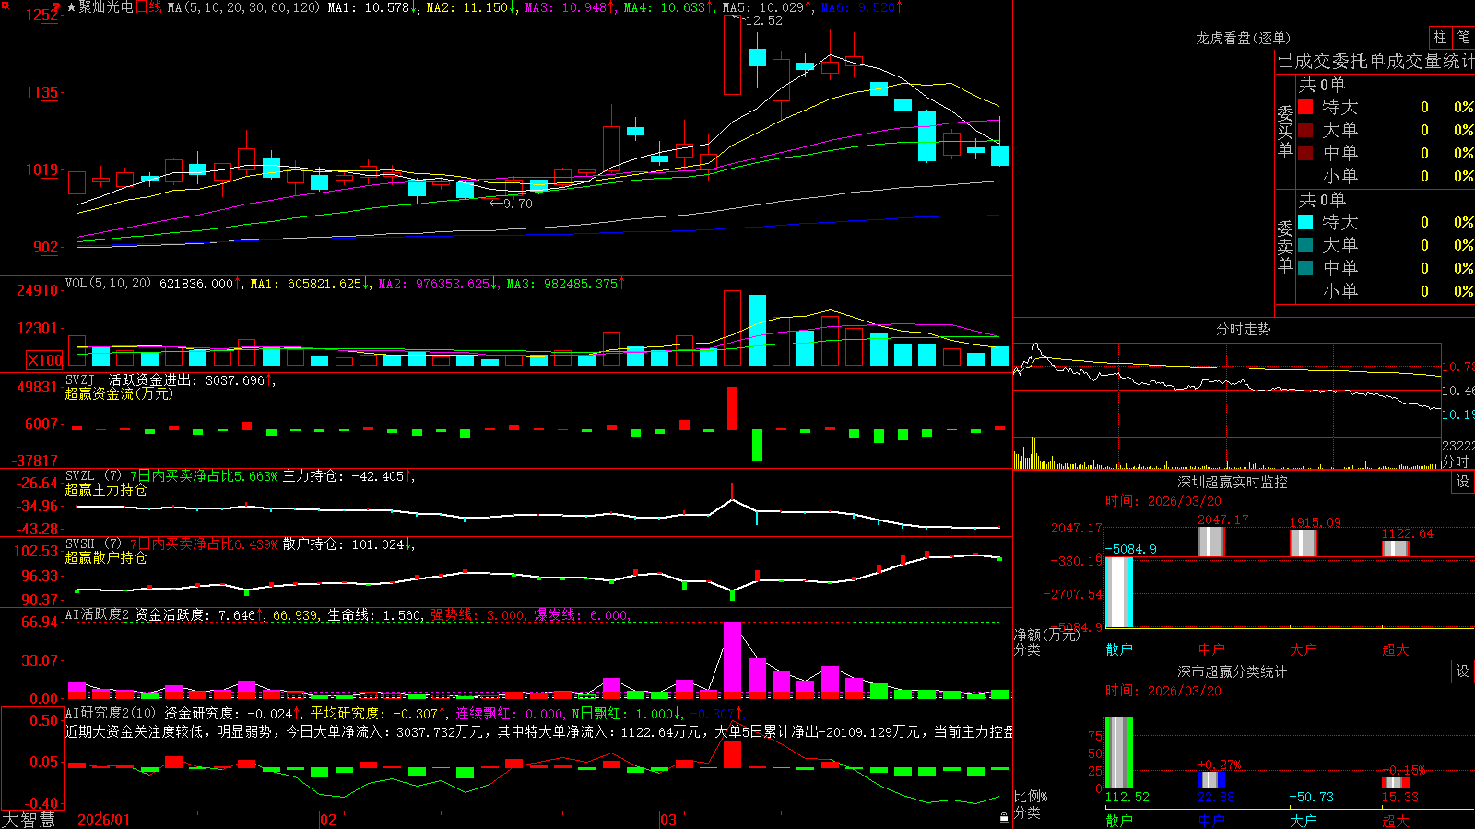1475x829 pixels.
Task: Click the cyan 散户 -5084.9 bar
Action: pos(1119,592)
